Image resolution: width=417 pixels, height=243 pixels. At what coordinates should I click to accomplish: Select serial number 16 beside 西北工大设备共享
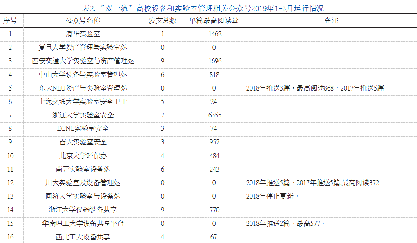[10, 237]
